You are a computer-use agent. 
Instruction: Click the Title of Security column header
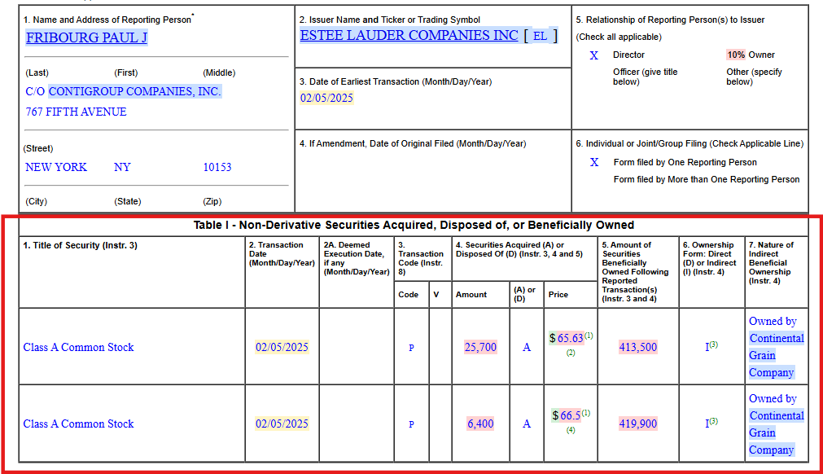click(81, 245)
